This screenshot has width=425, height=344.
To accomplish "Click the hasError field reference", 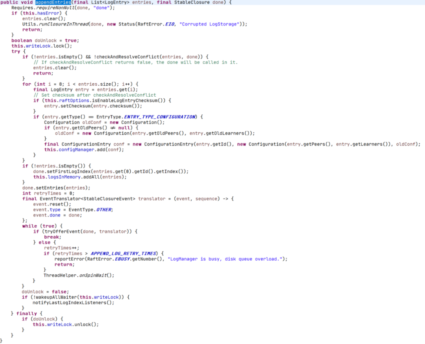I will point(48,13).
